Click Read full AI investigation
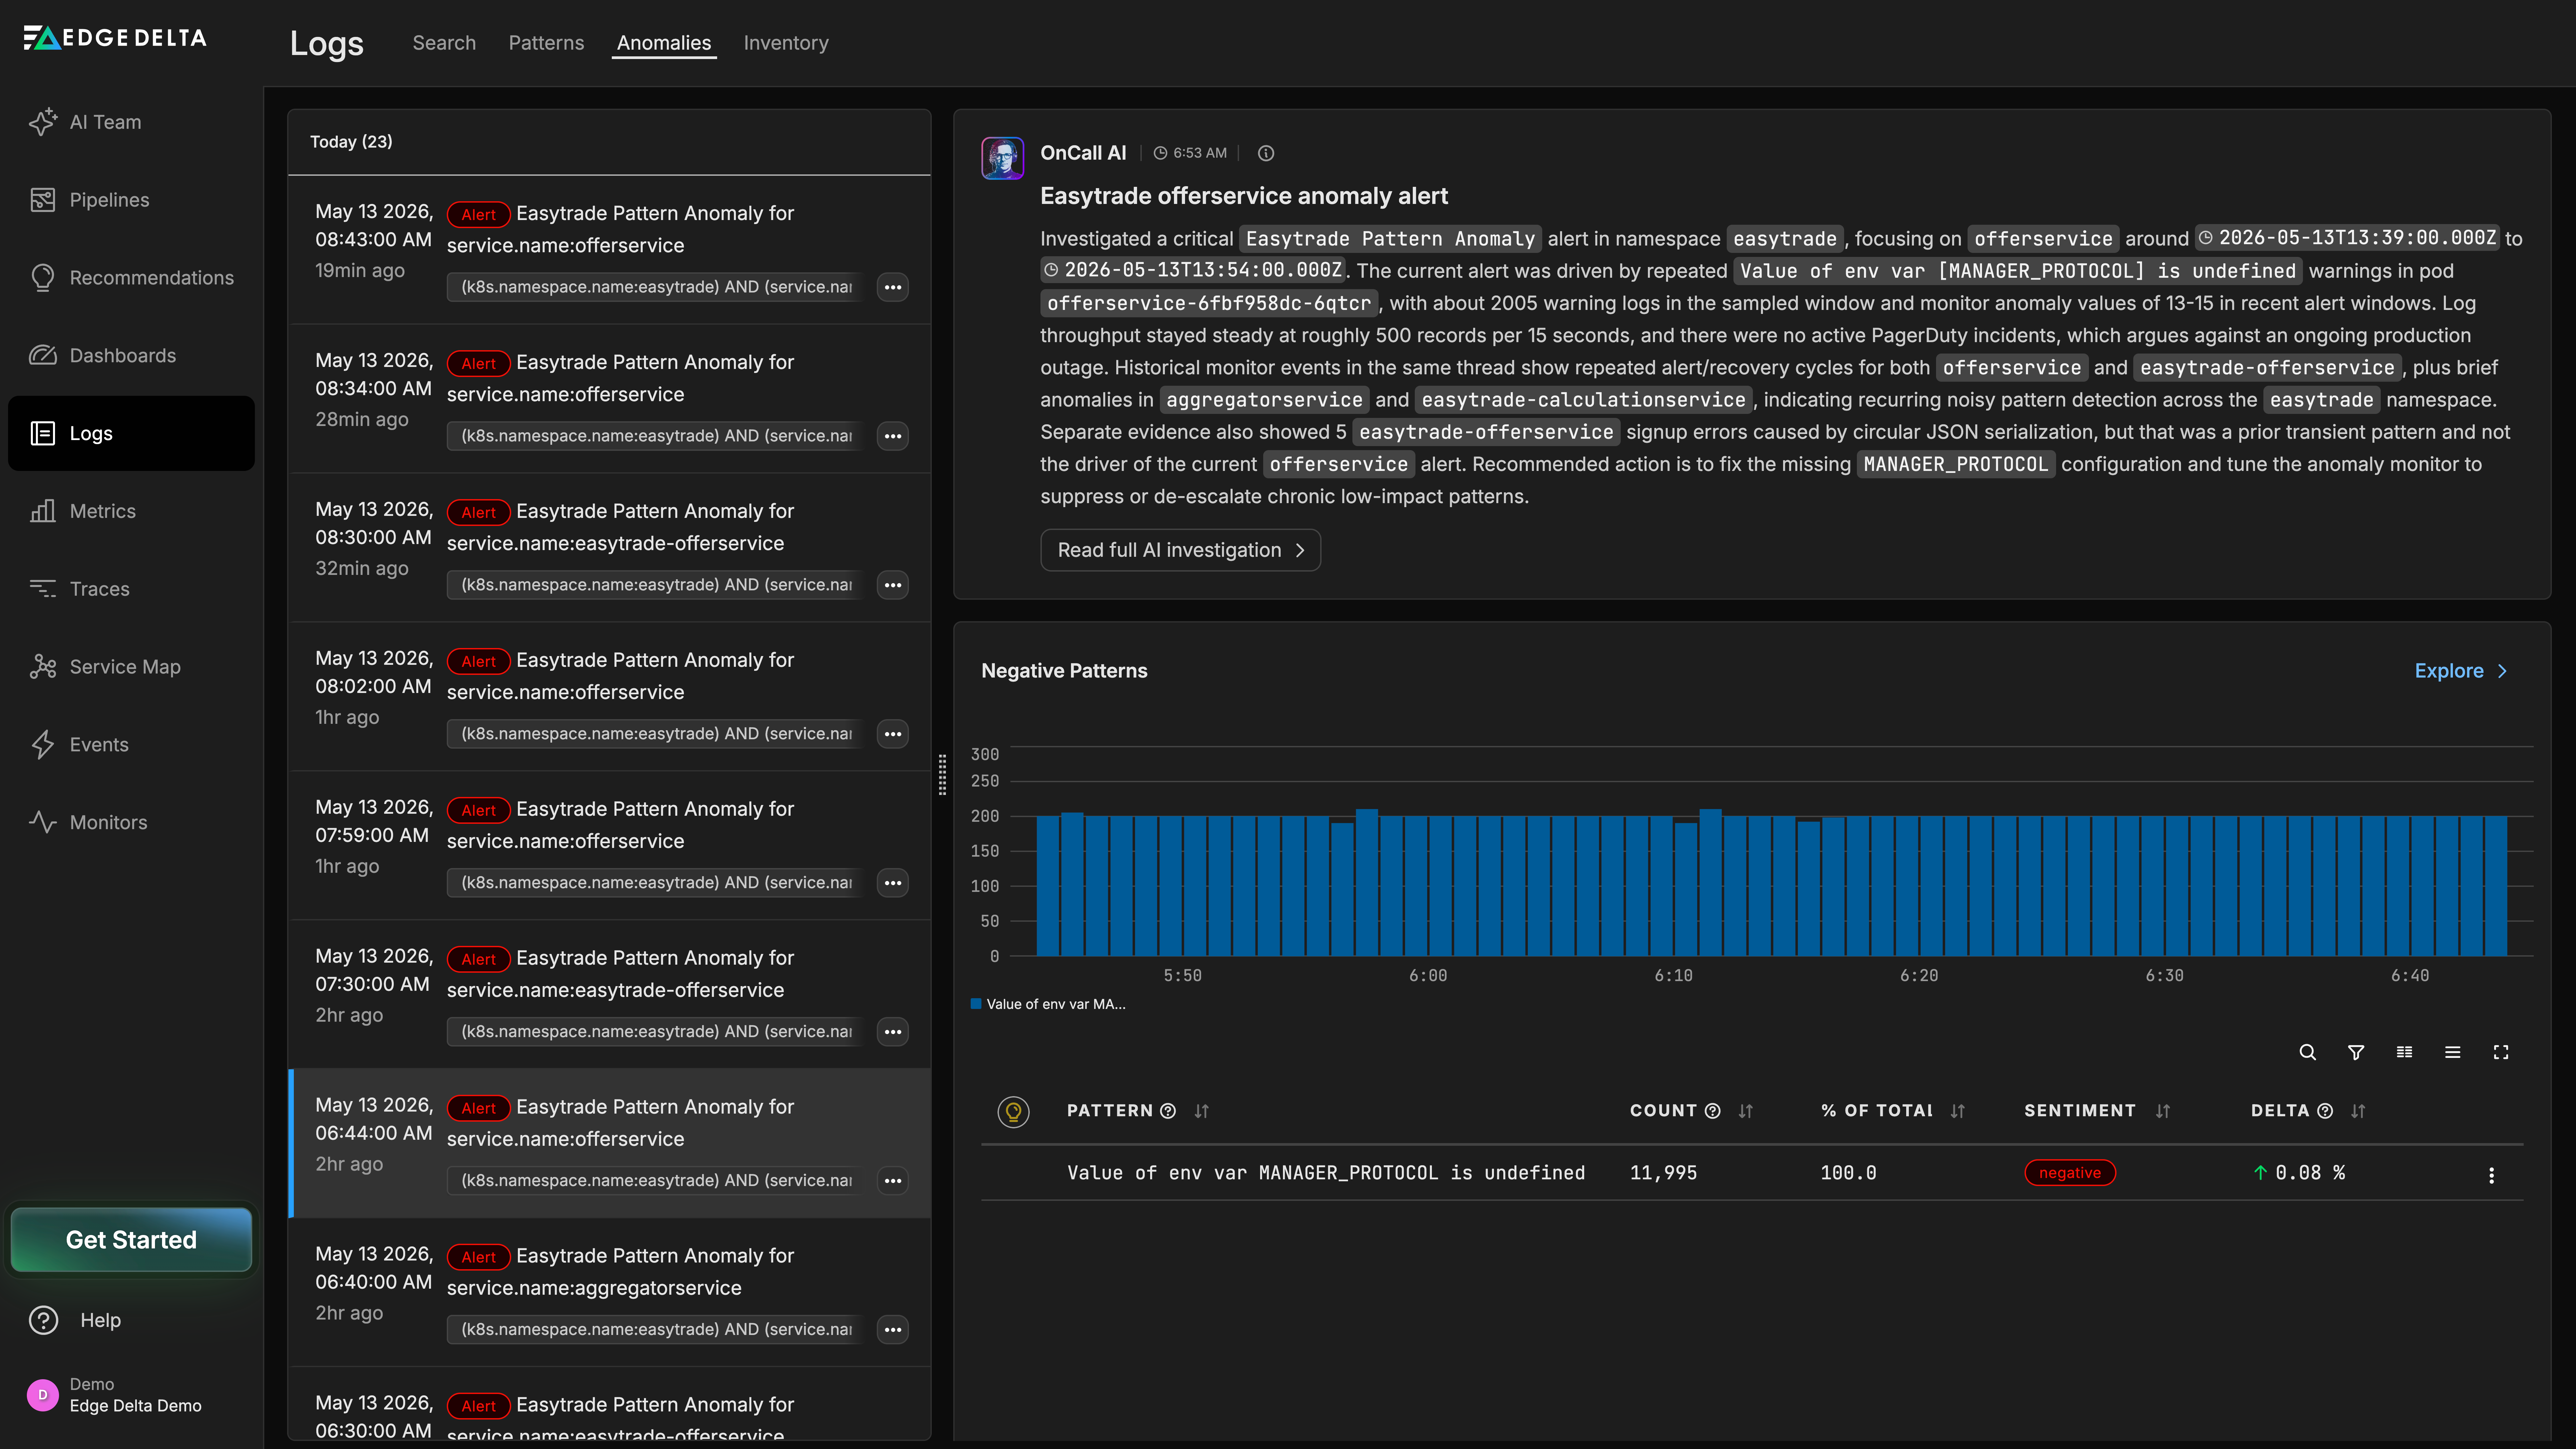Viewport: 2576px width, 1449px height. tap(1180, 550)
